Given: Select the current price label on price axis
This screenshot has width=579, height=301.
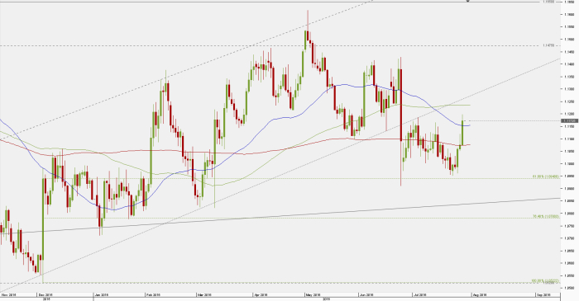Looking at the screenshot, I should [569, 120].
